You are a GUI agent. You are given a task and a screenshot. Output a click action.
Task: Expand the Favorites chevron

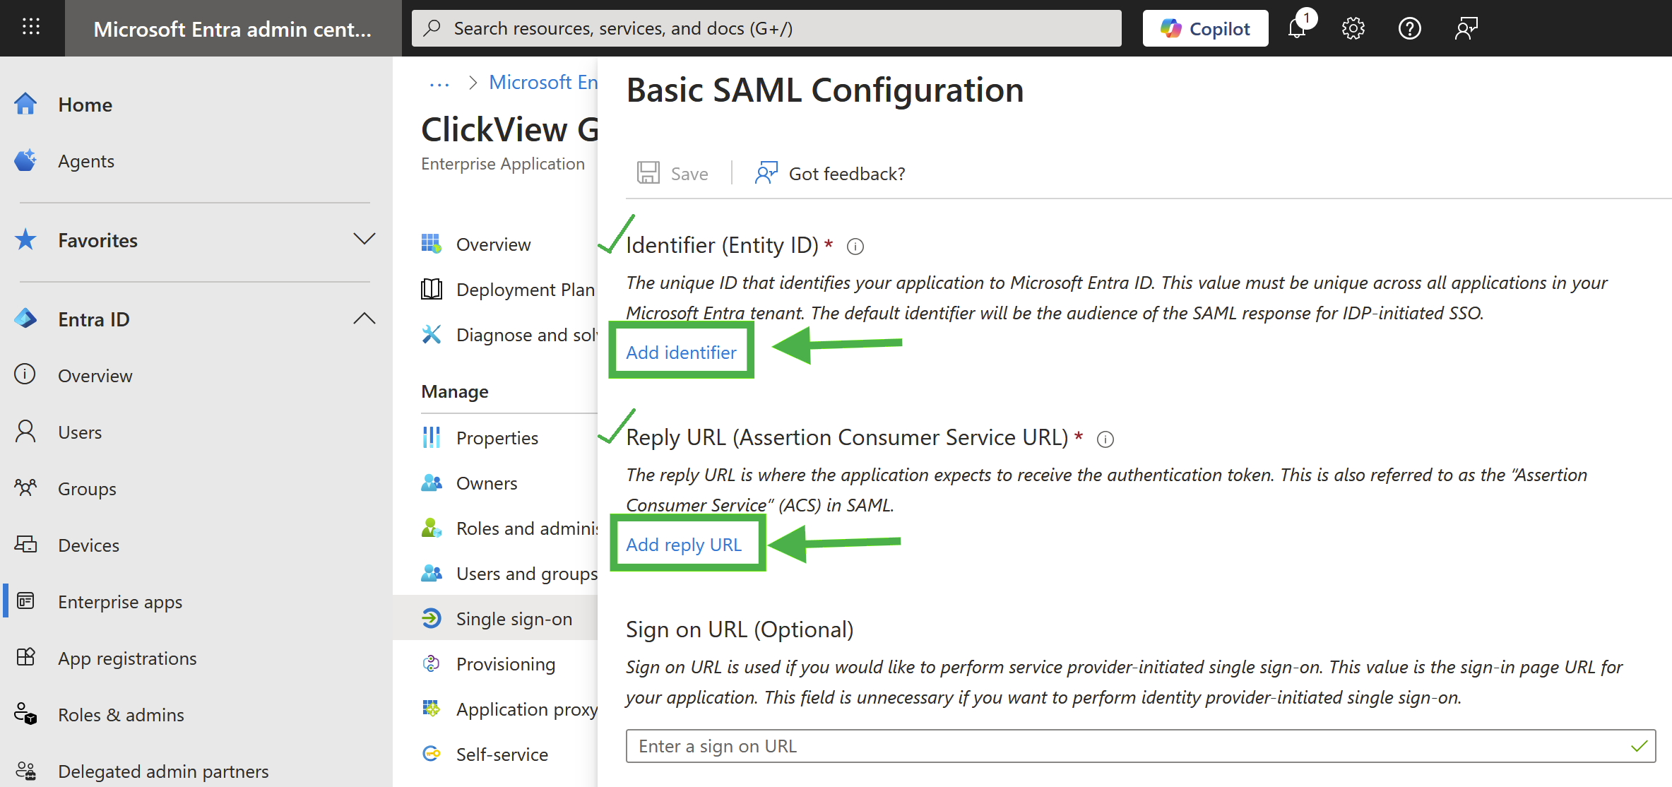(364, 239)
